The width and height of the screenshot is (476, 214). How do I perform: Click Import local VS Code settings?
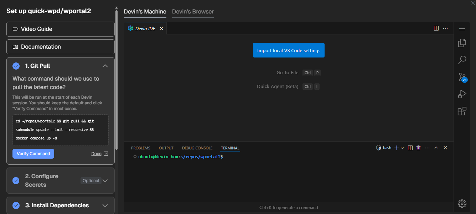[289, 50]
